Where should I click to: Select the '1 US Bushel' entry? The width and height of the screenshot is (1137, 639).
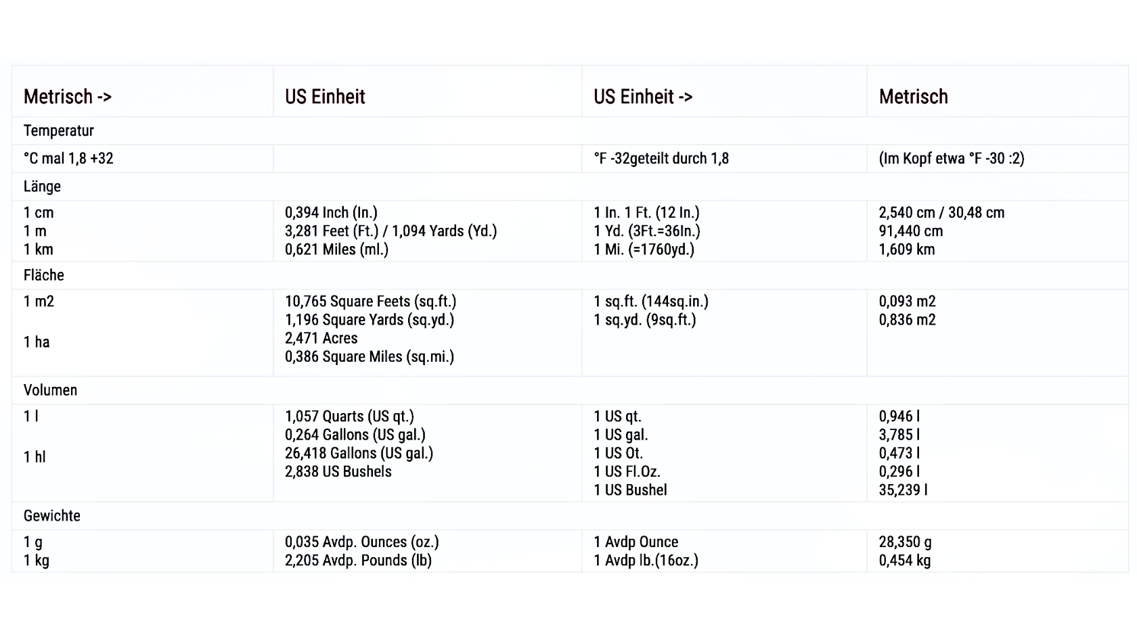pos(630,490)
